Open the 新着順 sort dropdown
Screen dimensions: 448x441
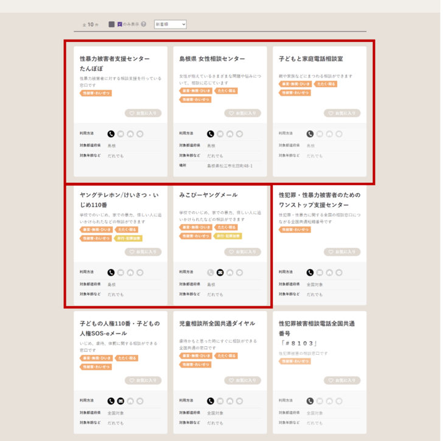point(170,24)
